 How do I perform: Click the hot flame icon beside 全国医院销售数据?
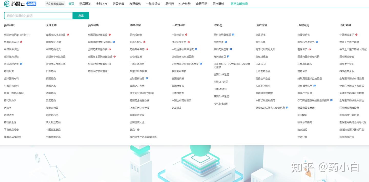point(110,34)
